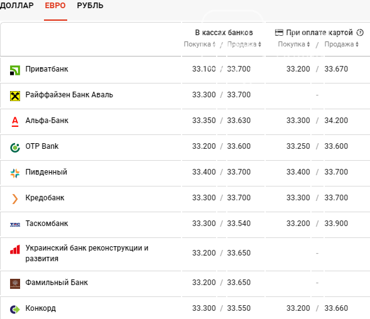
Task: Switch to the ДОЛЛАР currency tab
Action: (16, 6)
